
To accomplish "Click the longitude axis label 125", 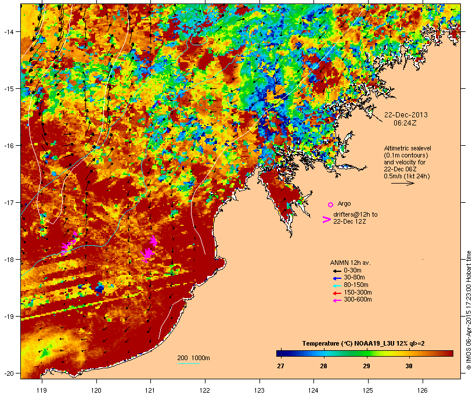I will point(368,390).
